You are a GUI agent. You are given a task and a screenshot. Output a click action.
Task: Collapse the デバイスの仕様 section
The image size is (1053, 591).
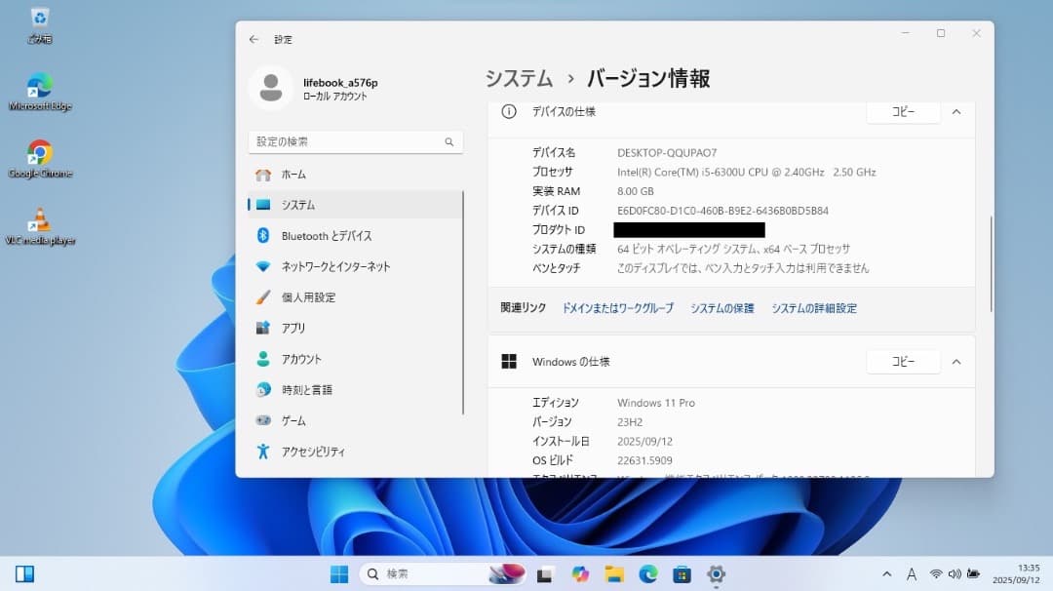click(956, 112)
